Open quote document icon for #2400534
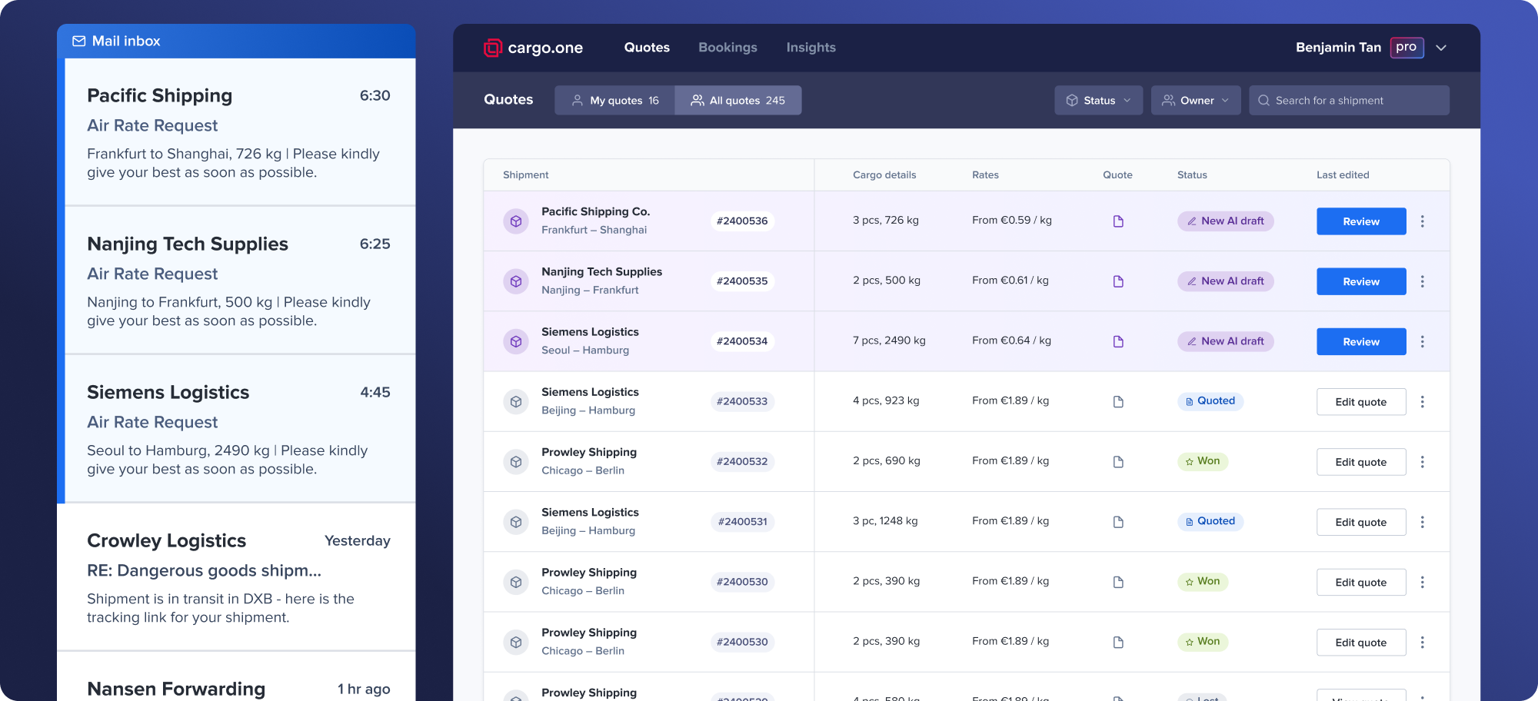The image size is (1538, 701). (1118, 341)
